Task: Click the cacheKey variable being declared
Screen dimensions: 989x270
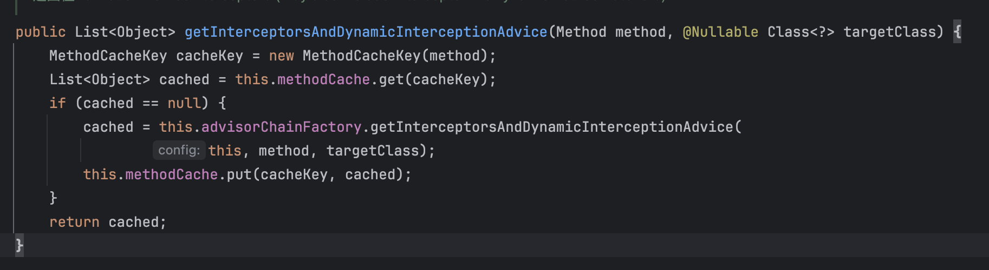Action: [210, 56]
